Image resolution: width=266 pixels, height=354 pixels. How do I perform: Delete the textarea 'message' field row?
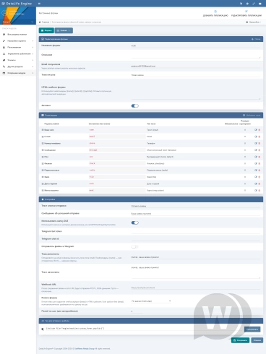click(x=259, y=150)
